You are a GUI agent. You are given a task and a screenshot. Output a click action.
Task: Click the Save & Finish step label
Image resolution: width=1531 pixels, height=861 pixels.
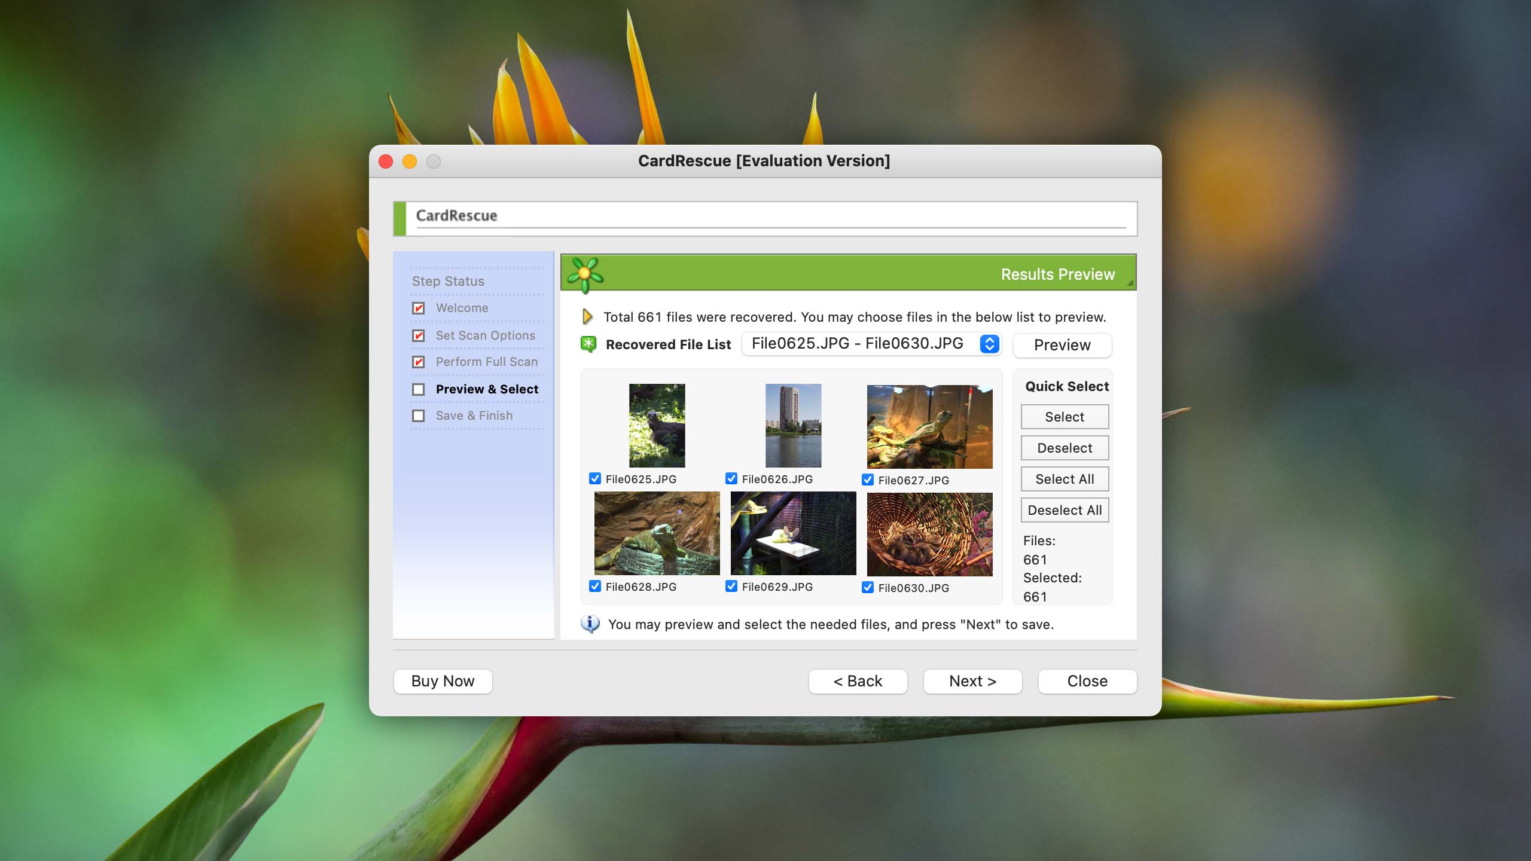474,416
